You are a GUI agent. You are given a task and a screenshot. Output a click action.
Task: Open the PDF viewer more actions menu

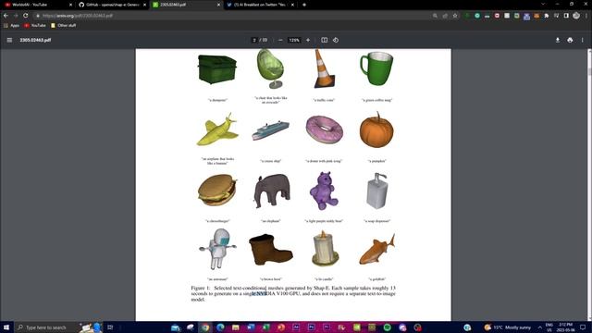pyautogui.click(x=582, y=40)
